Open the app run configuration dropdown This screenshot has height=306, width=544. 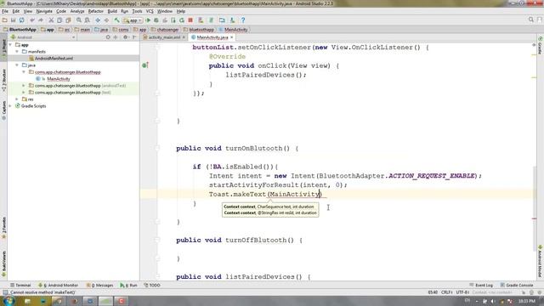[x=133, y=20]
